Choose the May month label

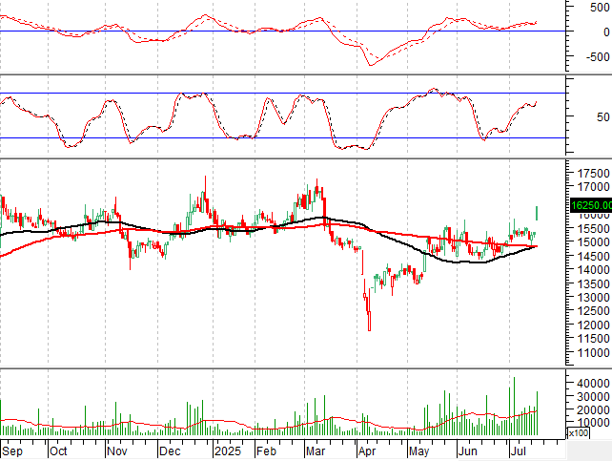(419, 451)
